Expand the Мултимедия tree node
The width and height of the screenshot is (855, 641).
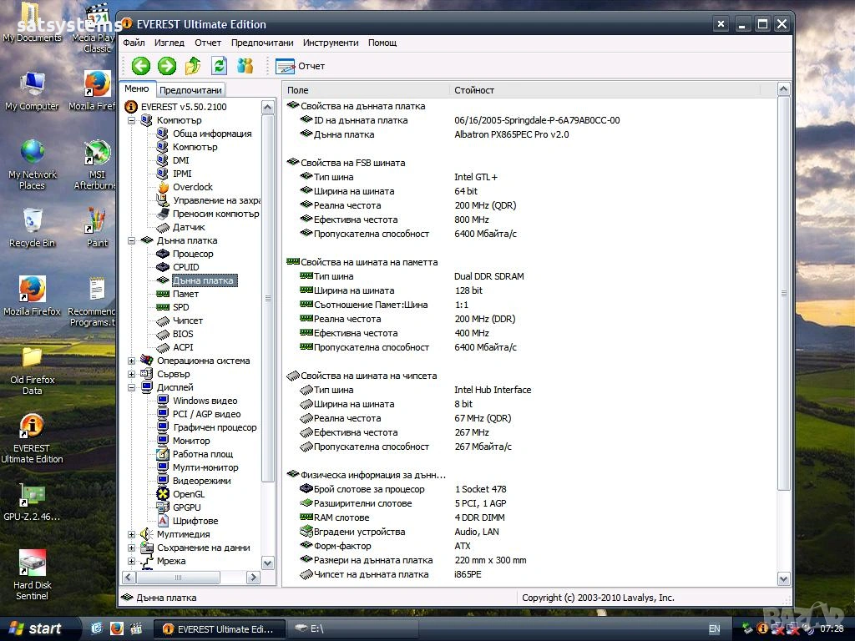coord(132,534)
